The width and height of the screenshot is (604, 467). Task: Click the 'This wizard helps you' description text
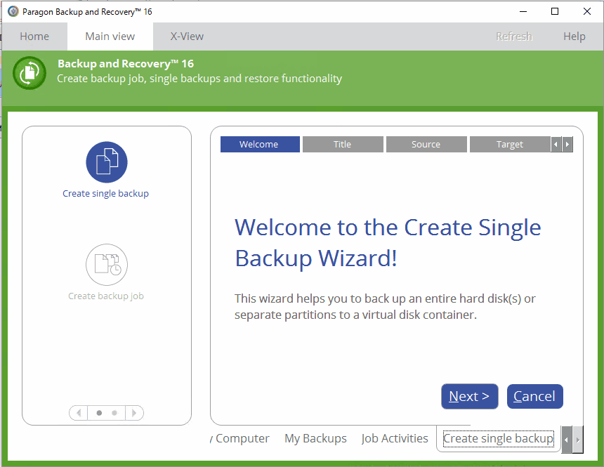coord(385,307)
